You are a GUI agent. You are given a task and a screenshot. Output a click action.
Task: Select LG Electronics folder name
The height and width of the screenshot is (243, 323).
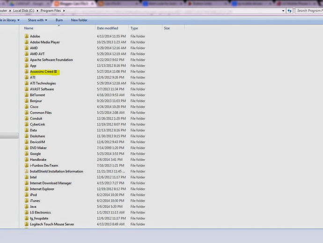(x=40, y=213)
